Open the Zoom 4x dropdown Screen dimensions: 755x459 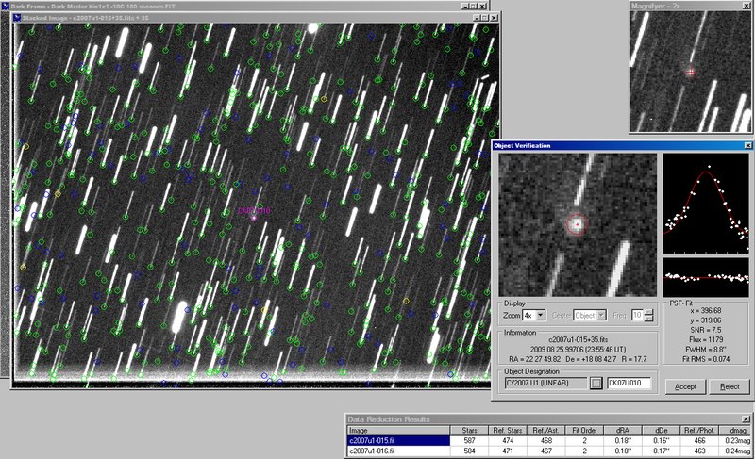(541, 316)
